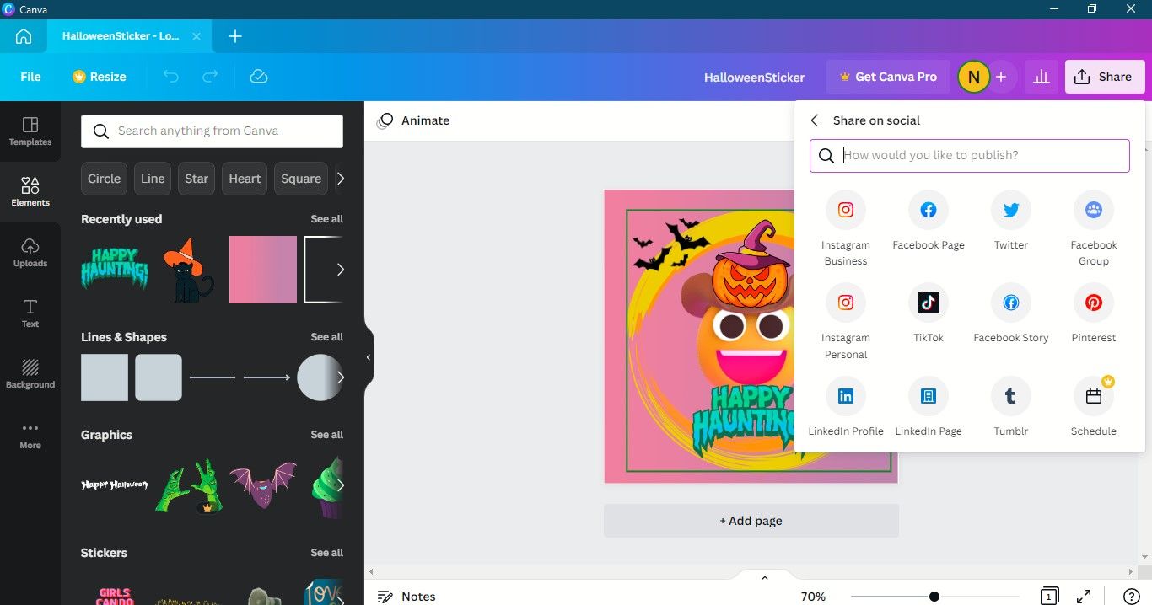
Task: Expand Recently used row arrow
Action: click(x=341, y=270)
